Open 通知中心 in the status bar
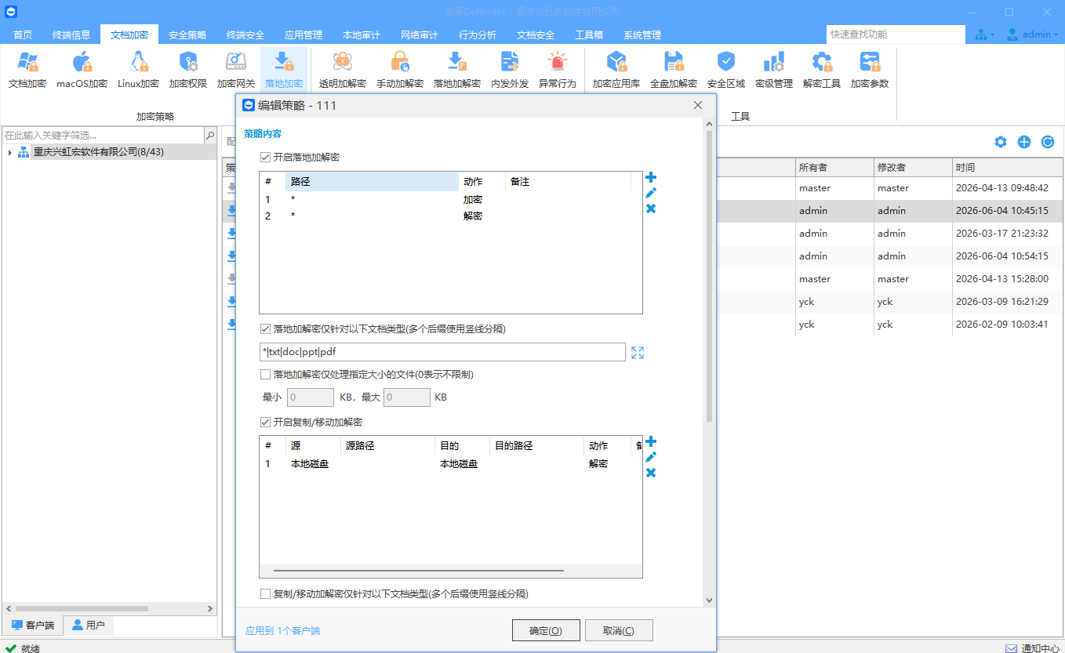The height and width of the screenshot is (653, 1065). click(x=1032, y=648)
